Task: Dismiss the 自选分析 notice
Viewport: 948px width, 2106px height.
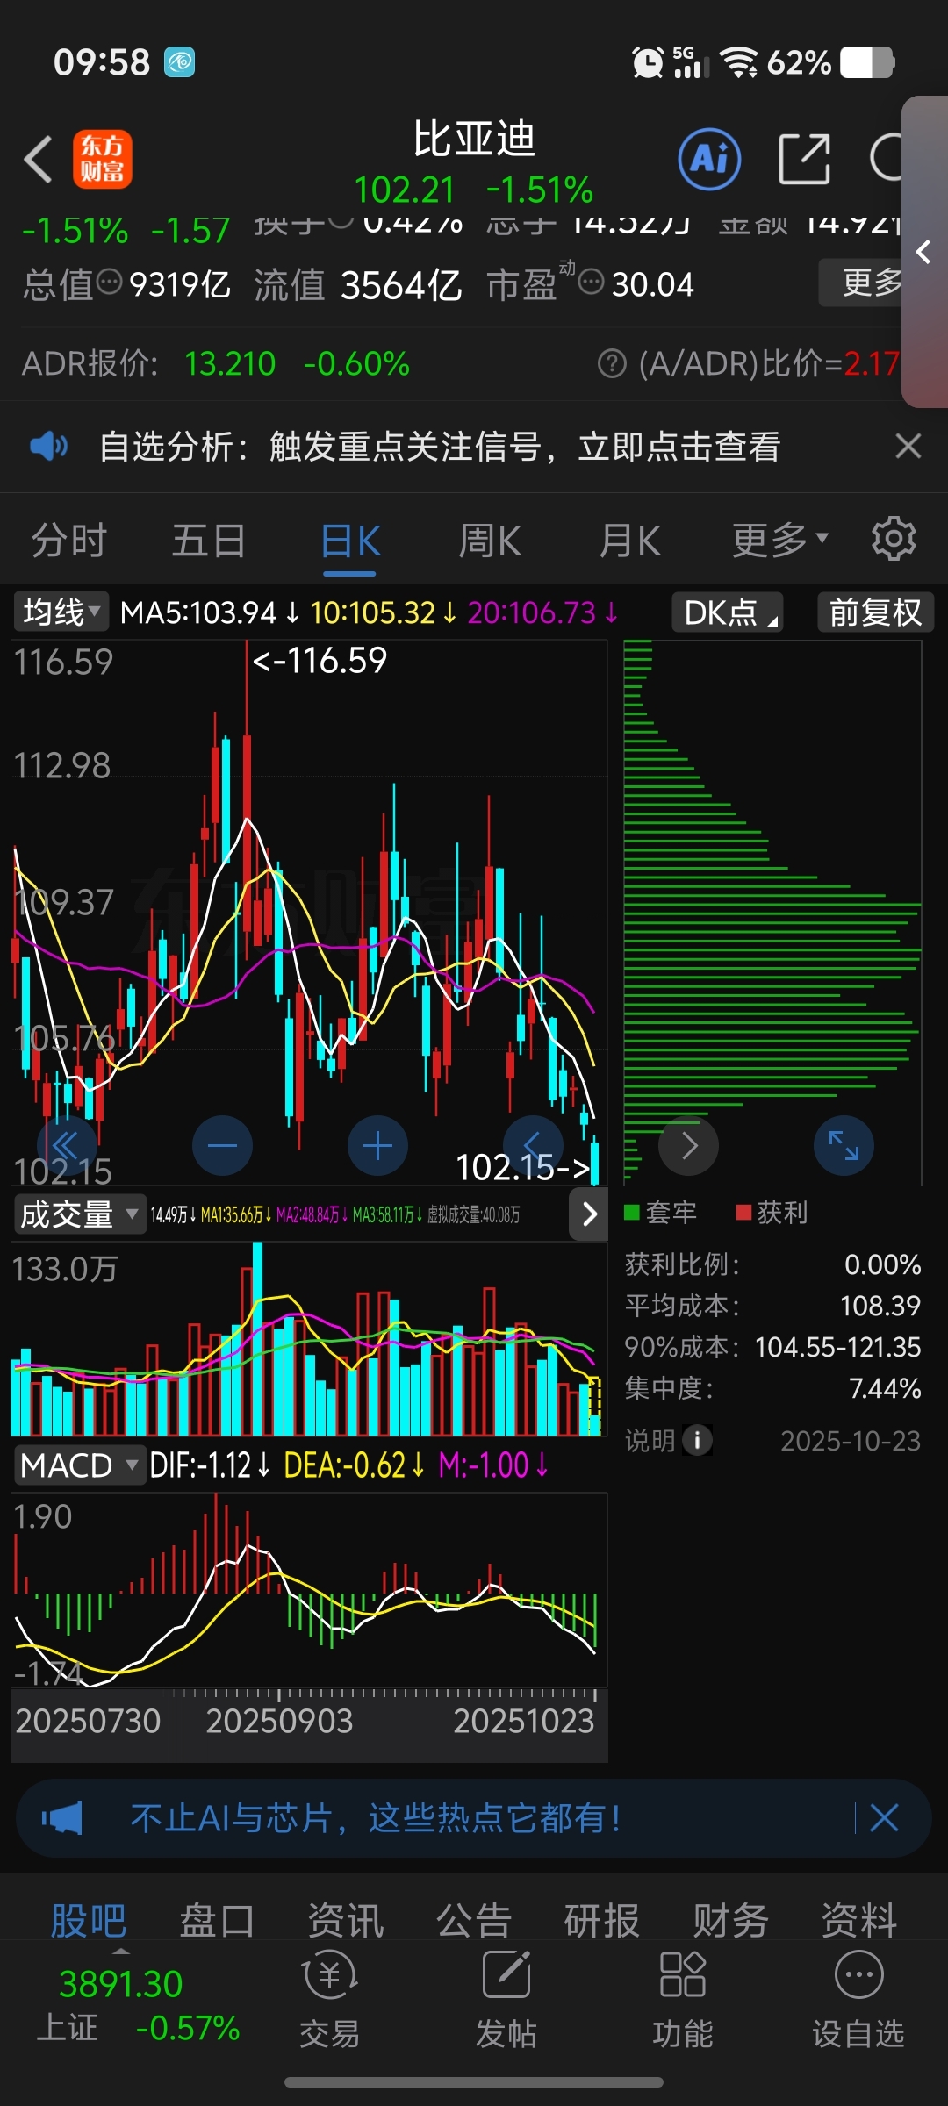Action: click(908, 447)
